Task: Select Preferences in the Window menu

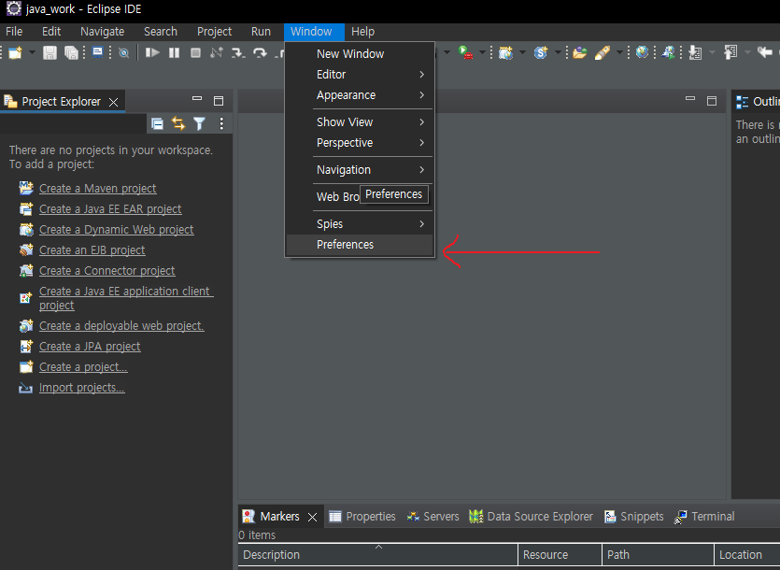Action: coord(360,245)
